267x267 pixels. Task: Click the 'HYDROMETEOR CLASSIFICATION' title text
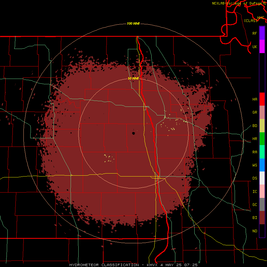[x=104, y=265]
